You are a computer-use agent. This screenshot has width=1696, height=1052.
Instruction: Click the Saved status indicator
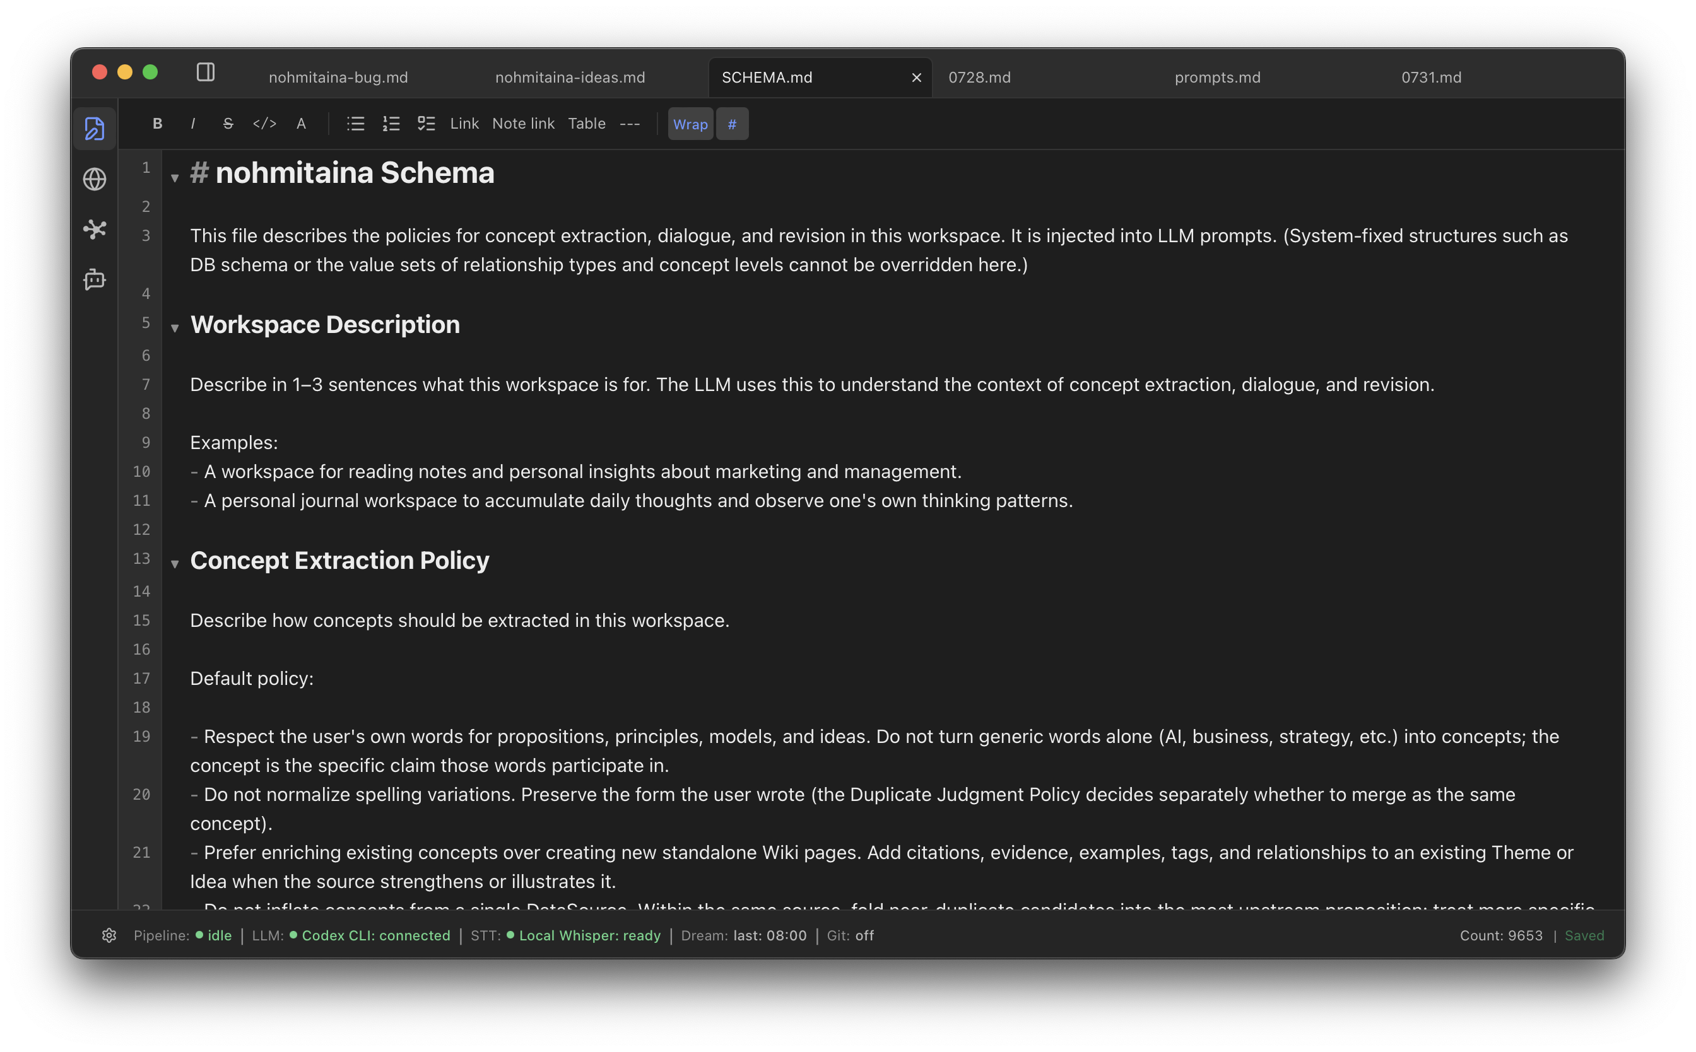(x=1584, y=935)
